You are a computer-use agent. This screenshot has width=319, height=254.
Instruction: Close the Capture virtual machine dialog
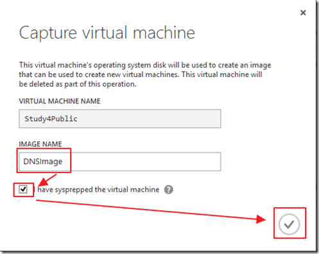(303, 13)
